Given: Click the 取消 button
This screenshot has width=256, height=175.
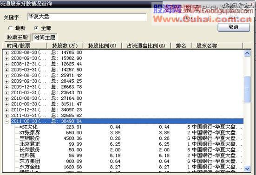Looking at the screenshot, I should click(234, 27).
